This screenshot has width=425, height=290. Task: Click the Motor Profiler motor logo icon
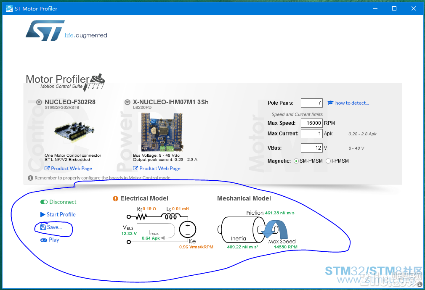pyautogui.click(x=95, y=82)
